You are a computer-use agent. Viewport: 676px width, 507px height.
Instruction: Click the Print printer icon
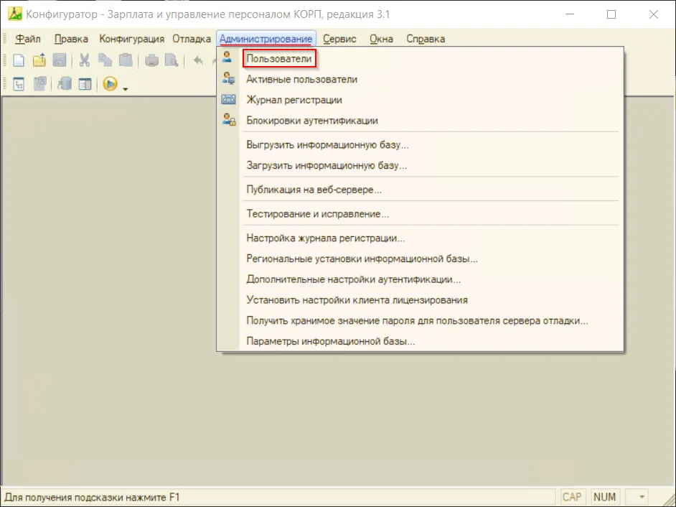point(151,60)
